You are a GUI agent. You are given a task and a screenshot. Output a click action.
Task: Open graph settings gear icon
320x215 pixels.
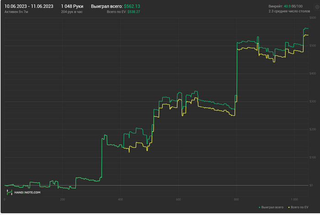(317, 7)
